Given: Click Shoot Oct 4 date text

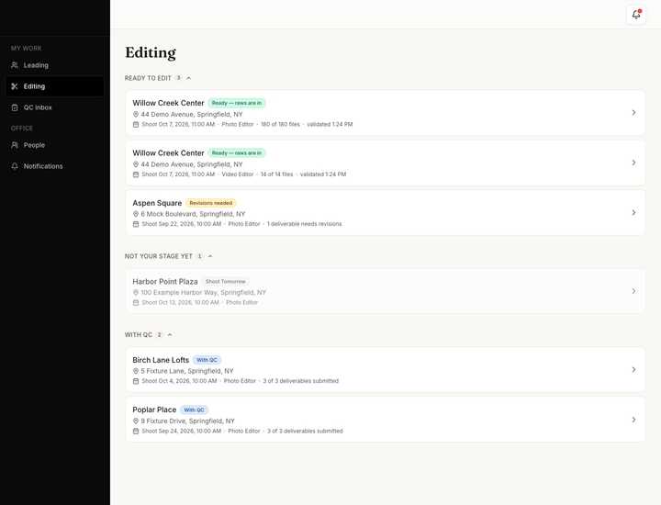Looking at the screenshot, I should pos(179,381).
